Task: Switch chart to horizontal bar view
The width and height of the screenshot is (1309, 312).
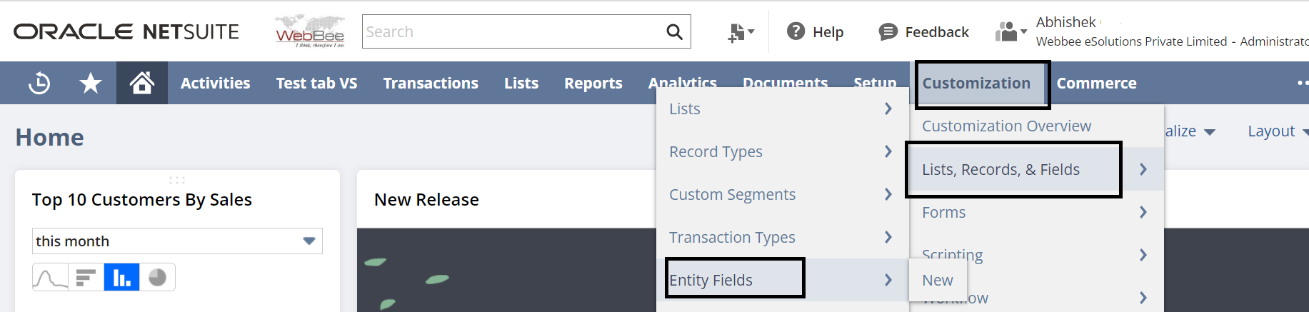Action: (86, 277)
